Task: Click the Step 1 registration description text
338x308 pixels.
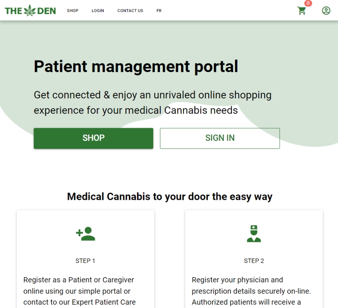Action: pos(80,291)
